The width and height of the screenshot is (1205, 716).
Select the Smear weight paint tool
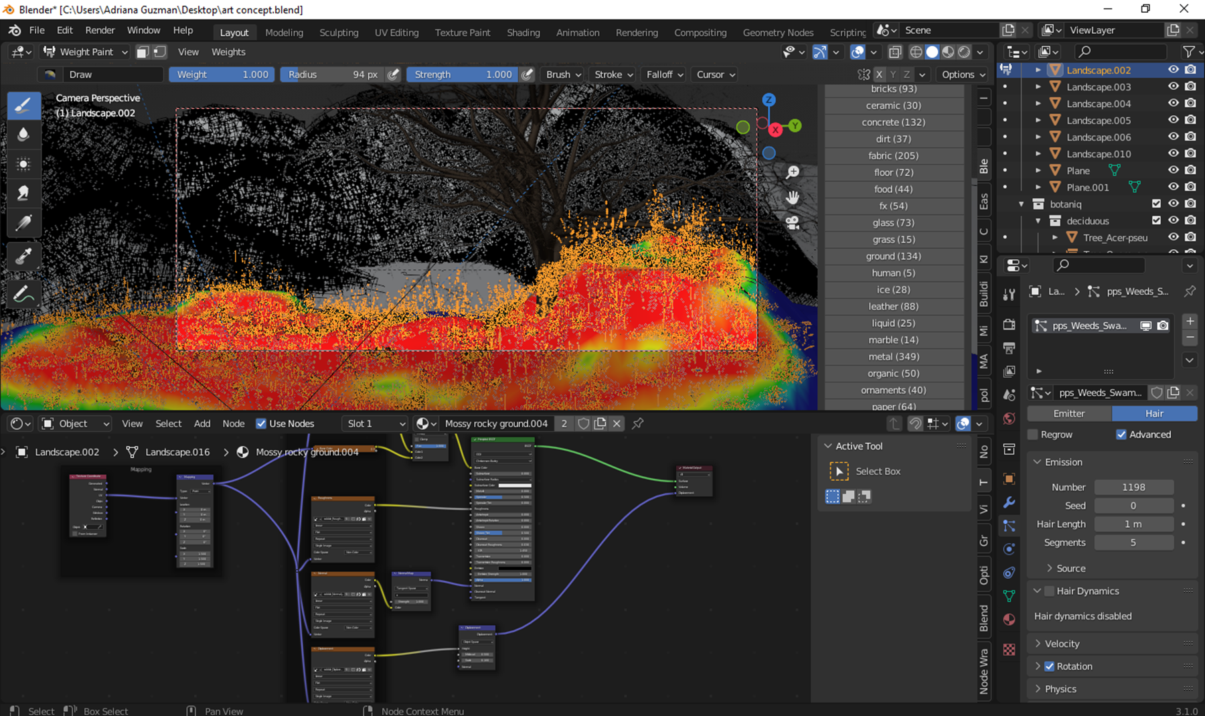23,194
